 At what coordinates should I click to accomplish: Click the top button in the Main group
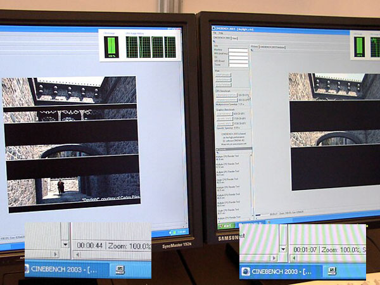(223, 75)
